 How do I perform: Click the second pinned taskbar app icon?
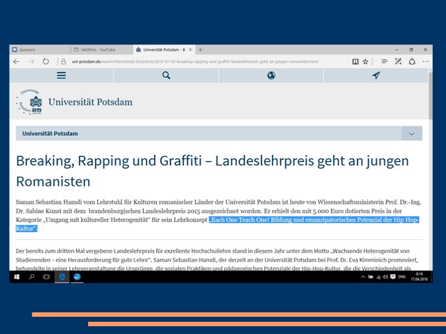77,277
